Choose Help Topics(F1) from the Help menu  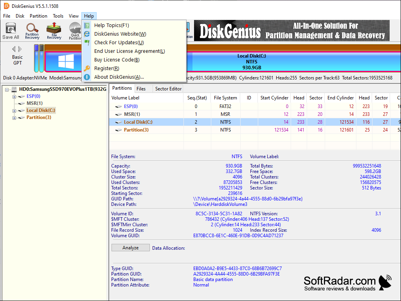[x=134, y=25]
